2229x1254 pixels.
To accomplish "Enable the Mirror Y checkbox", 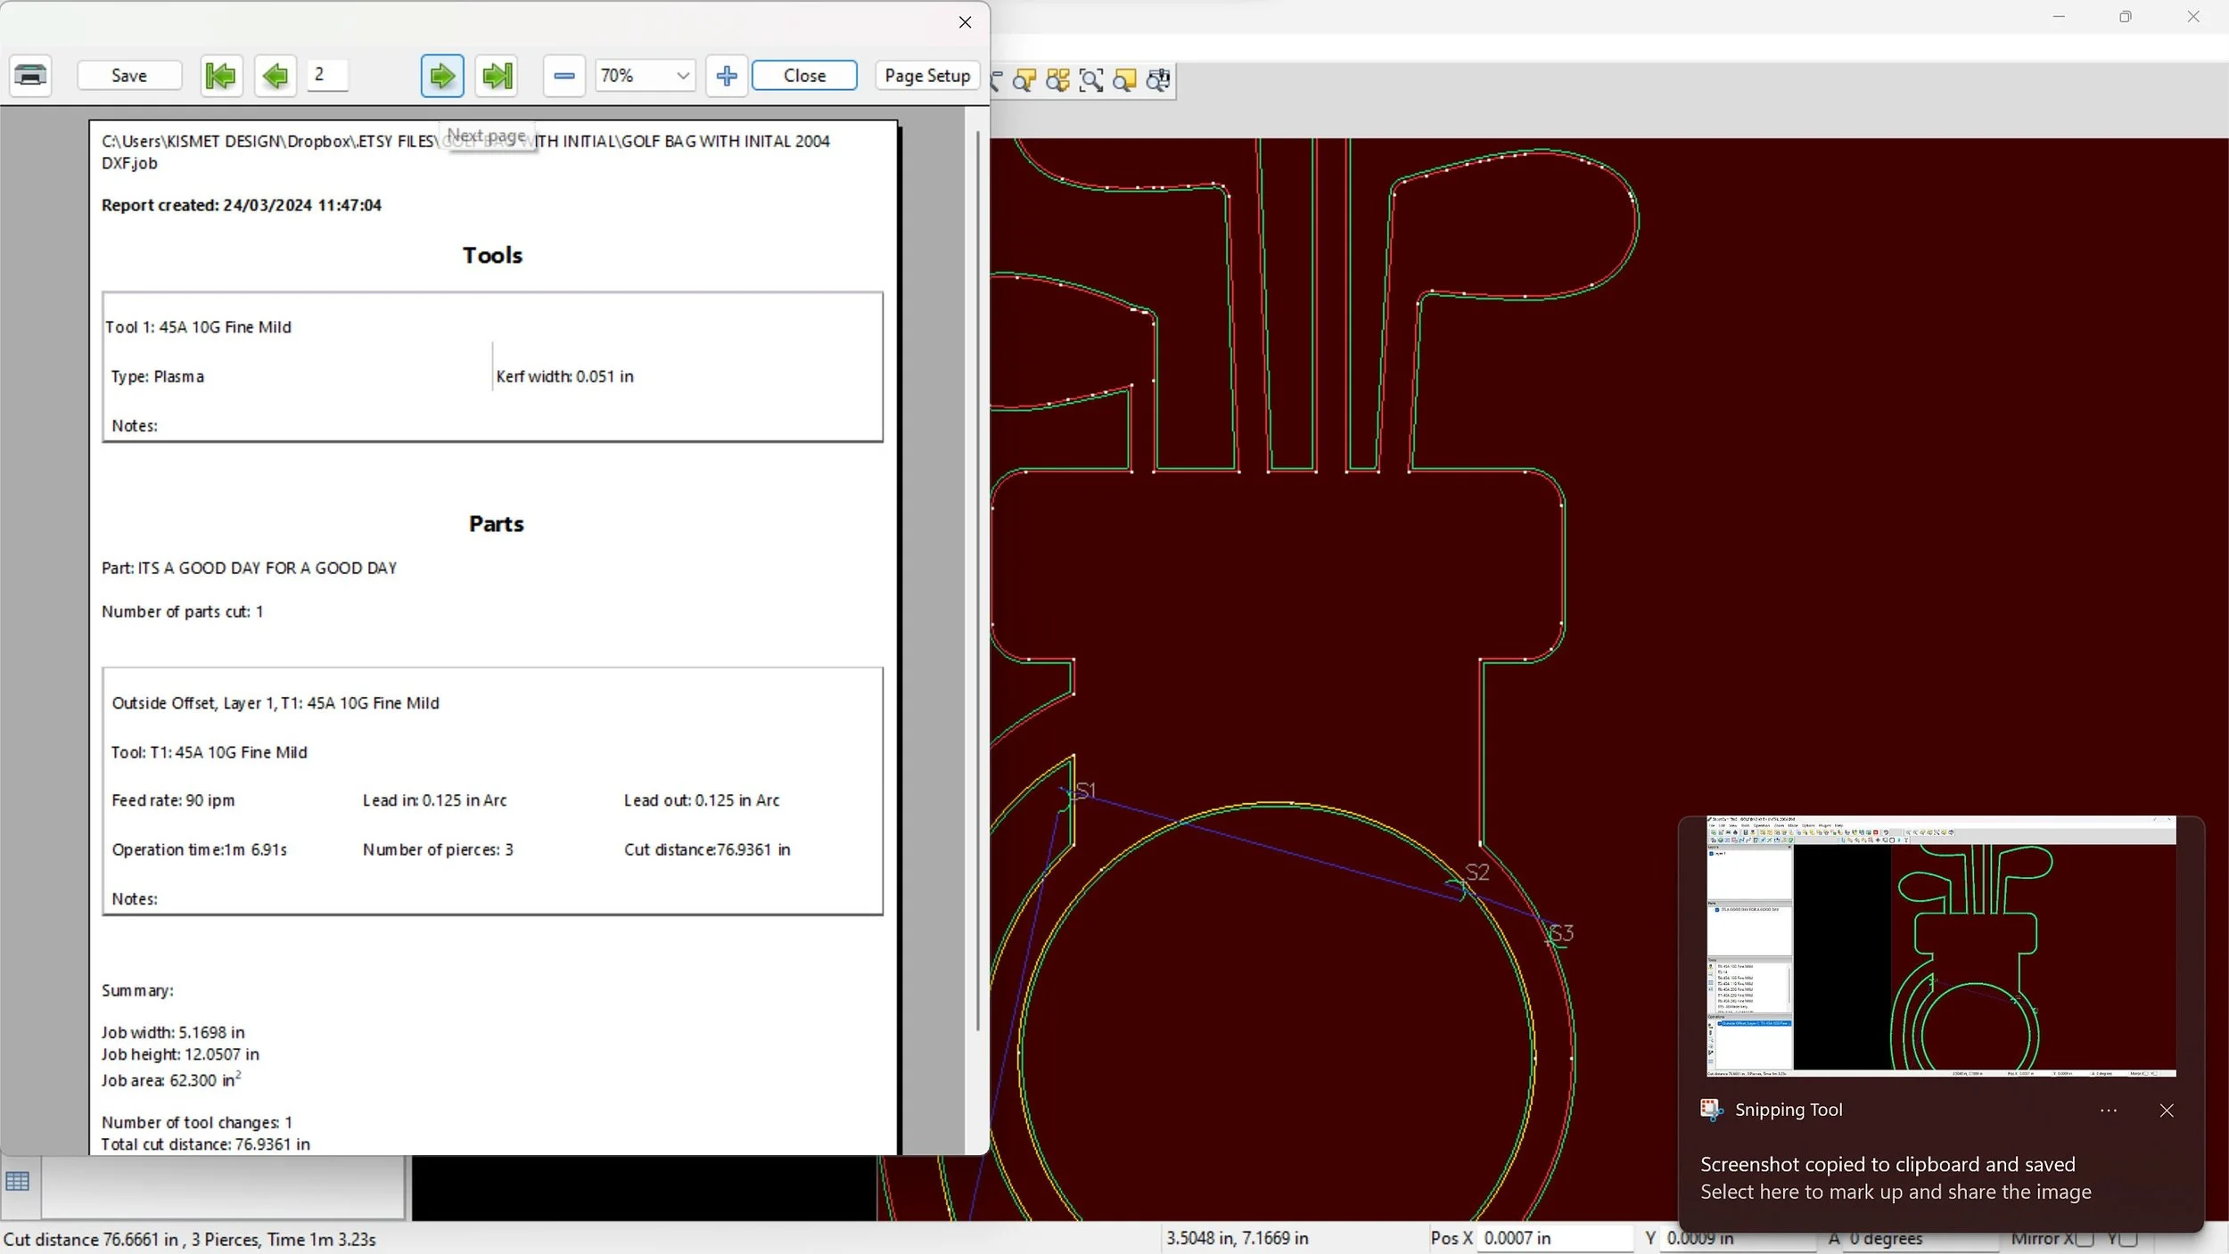I will coord(2129,1239).
